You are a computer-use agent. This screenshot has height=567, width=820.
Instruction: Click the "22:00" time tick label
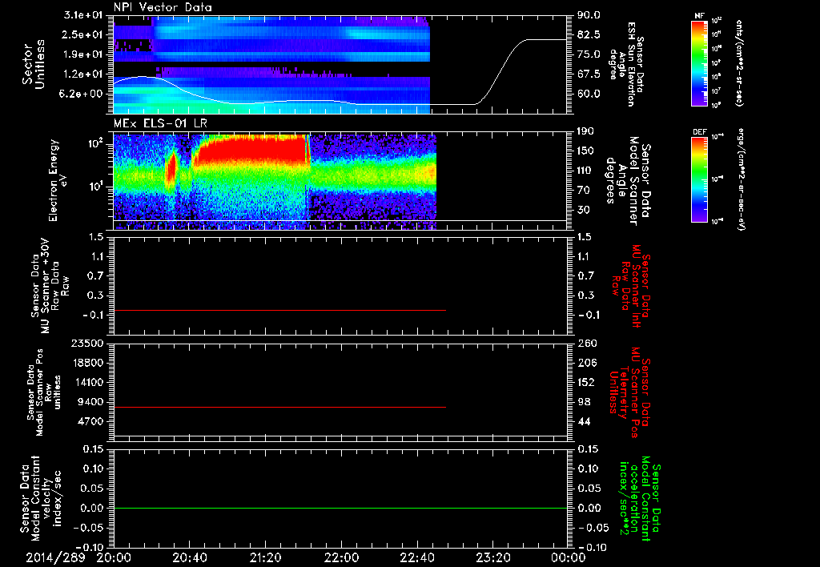pos(341,557)
